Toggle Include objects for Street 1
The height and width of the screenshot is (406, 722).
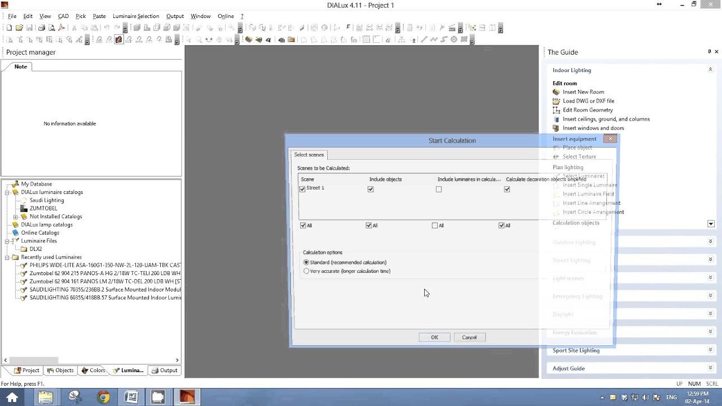coord(371,189)
